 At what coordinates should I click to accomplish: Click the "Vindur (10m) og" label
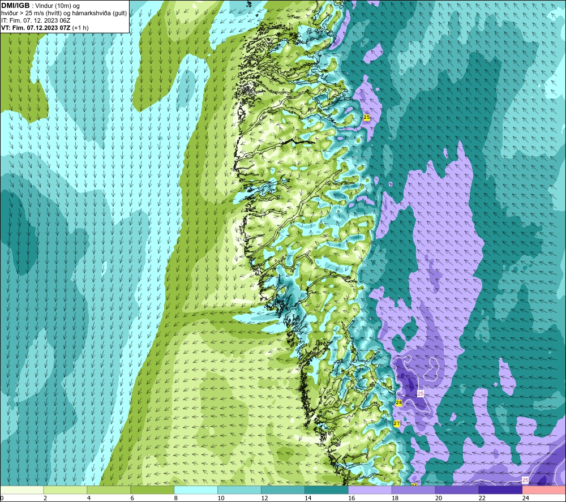57,6
